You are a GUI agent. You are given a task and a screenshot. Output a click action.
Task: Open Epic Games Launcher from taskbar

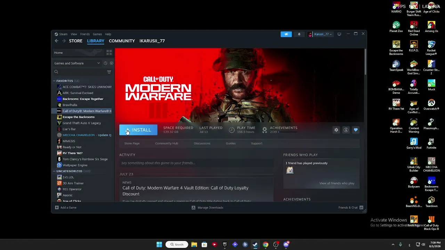(225, 244)
